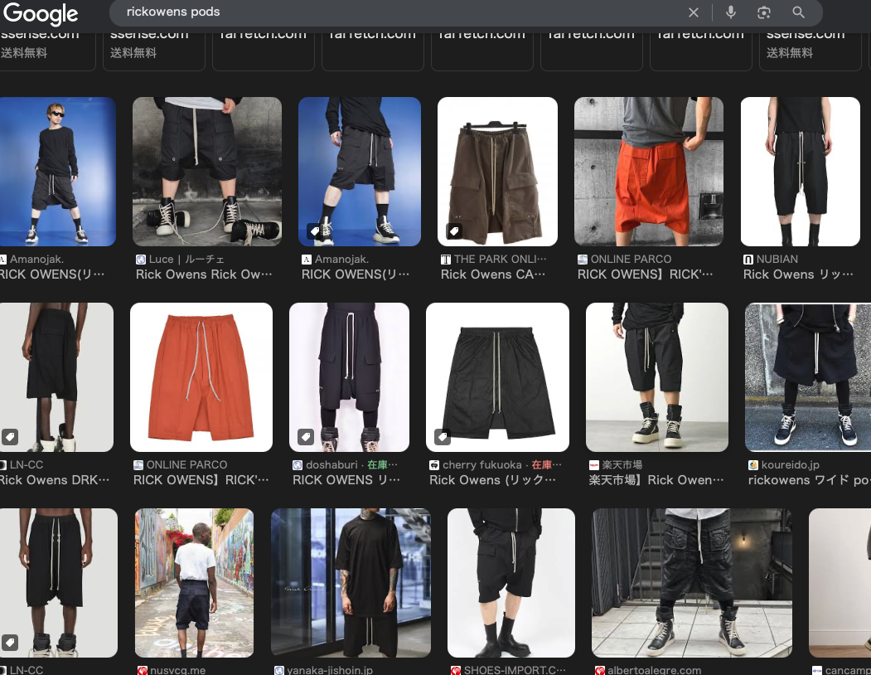Open the yanaka-jishoin.jp source link

click(330, 671)
